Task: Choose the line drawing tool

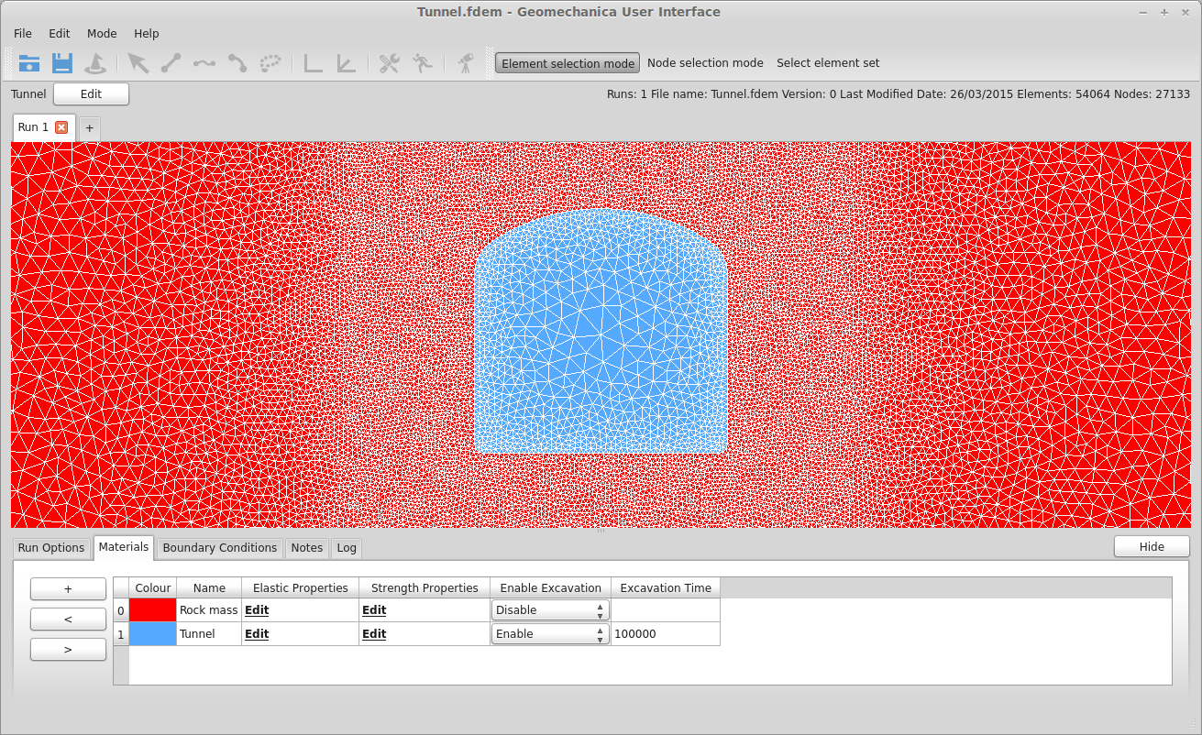Action: [171, 62]
